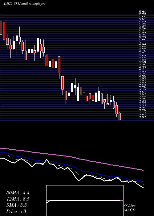Click the '<<Live MACD' label
This screenshot has height=216, width=154.
click(130, 208)
